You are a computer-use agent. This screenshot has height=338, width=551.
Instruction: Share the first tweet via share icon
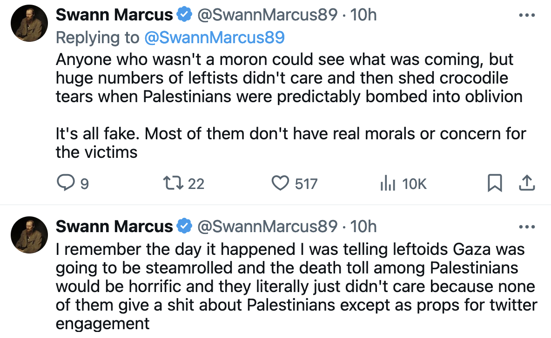[526, 184]
